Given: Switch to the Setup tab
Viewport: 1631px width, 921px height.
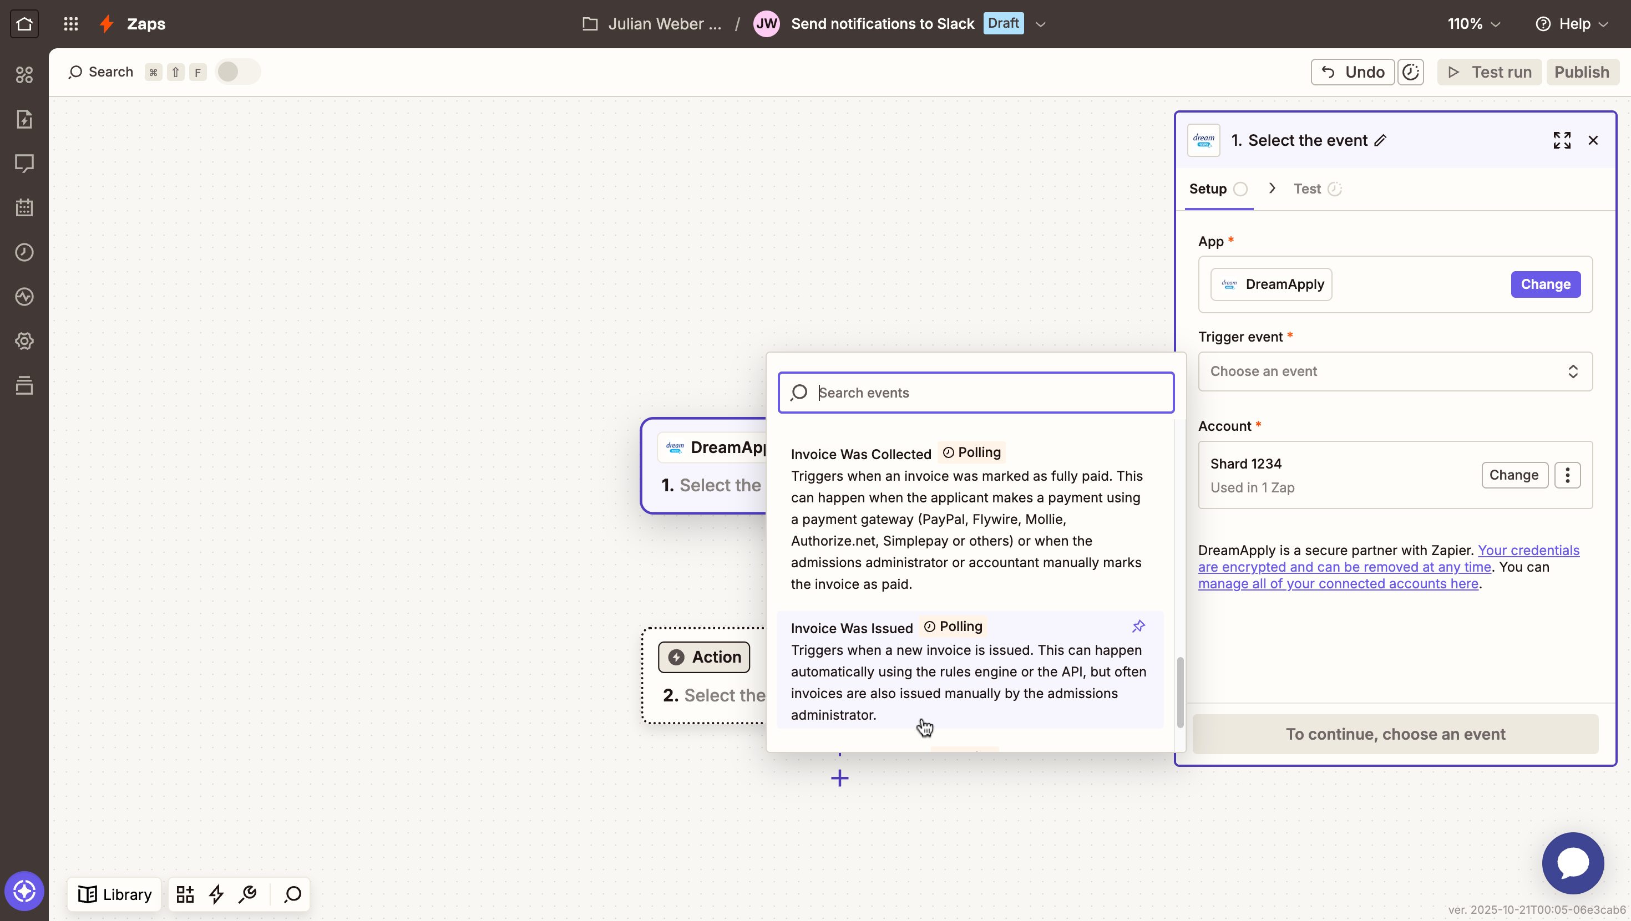Looking at the screenshot, I should (x=1218, y=189).
